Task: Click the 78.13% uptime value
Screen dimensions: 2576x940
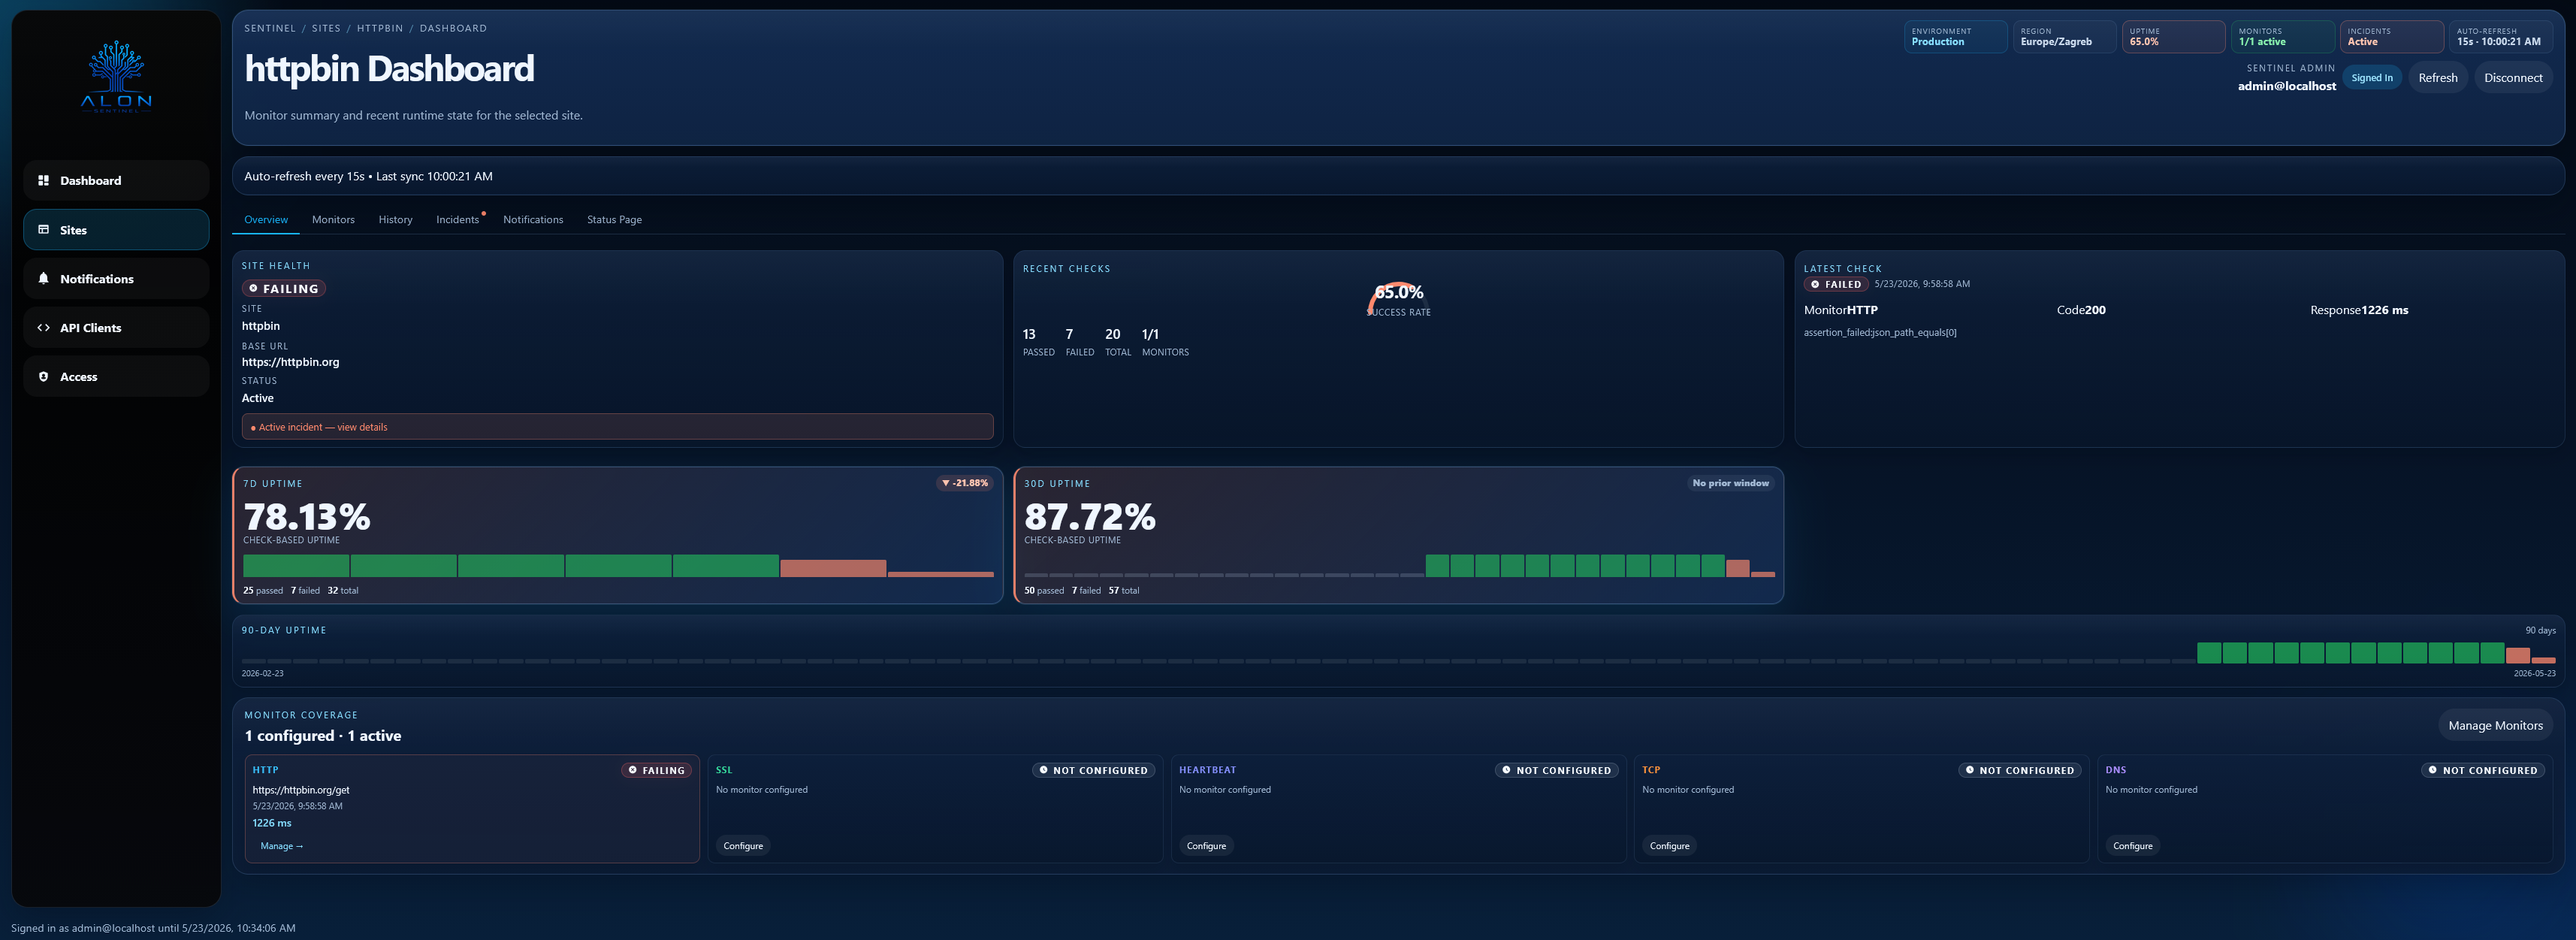Action: (x=307, y=517)
